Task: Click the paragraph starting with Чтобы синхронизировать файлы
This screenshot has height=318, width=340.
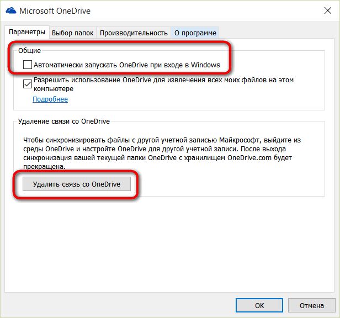Action: tap(162, 153)
